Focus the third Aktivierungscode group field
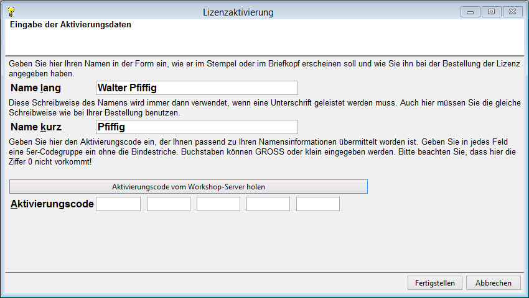Viewport: 529px width, 298px height. point(218,204)
